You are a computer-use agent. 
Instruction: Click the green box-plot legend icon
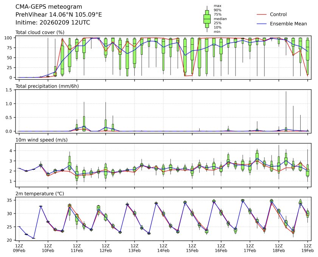coord(207,19)
